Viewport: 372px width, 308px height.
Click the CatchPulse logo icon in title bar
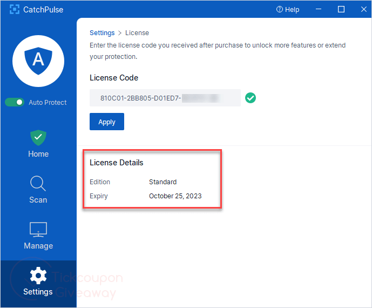[15, 10]
